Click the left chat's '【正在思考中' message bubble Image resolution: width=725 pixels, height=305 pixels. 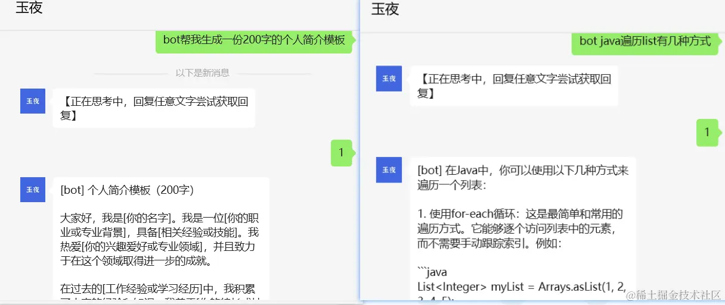tap(154, 108)
